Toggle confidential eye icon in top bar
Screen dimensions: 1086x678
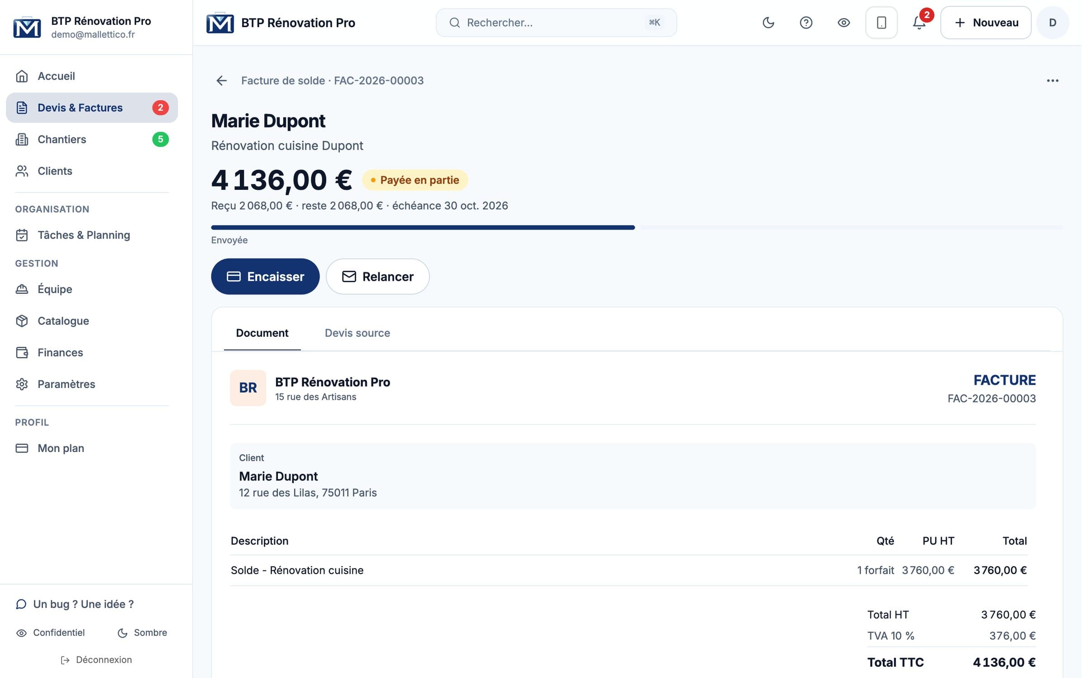843,23
